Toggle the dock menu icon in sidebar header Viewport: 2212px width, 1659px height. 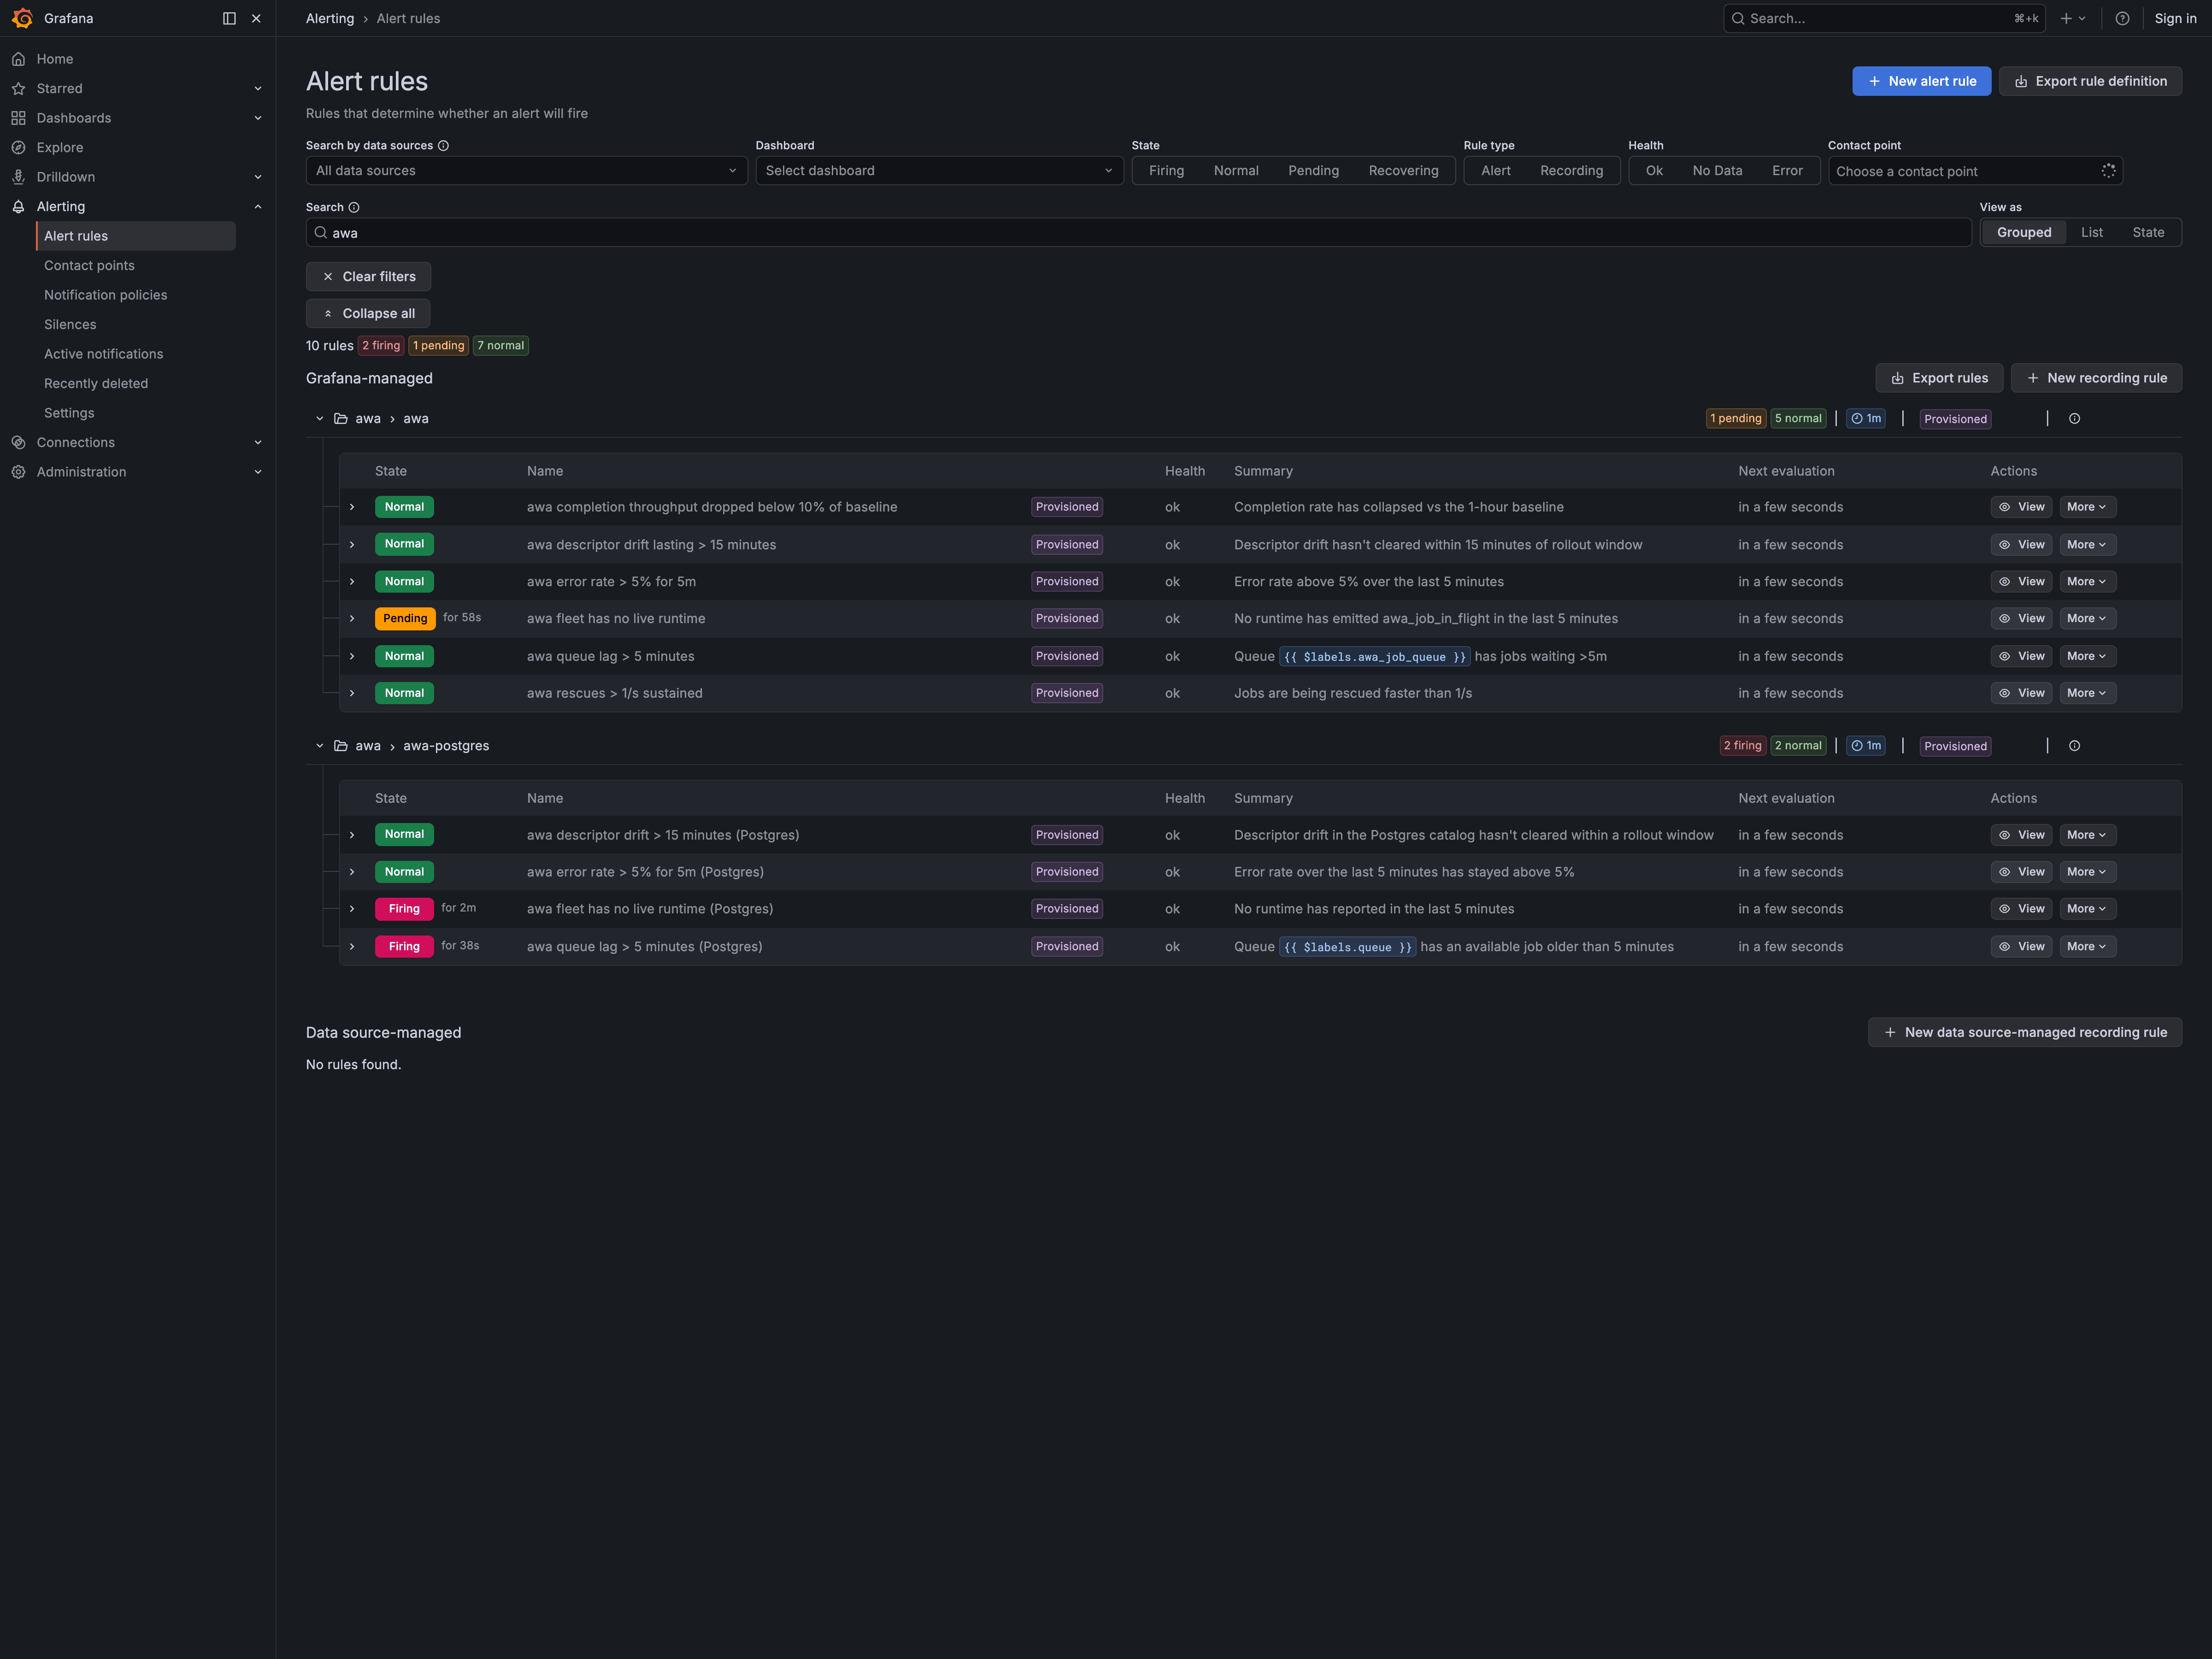[229, 18]
